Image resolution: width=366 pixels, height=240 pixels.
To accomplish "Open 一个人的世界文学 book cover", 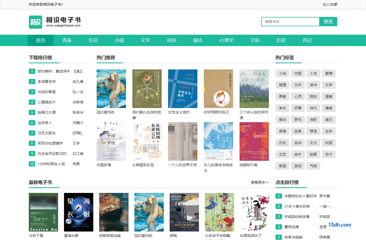I will tap(183, 141).
